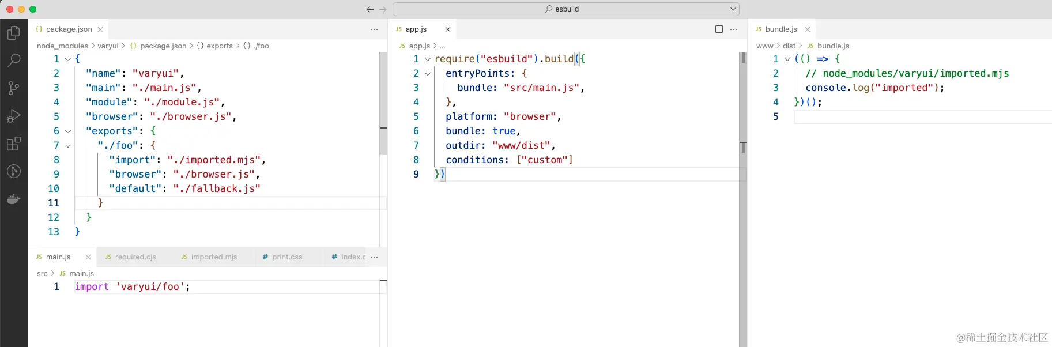1052x347 pixels.
Task: Switch to the print.css tab
Action: tap(287, 257)
